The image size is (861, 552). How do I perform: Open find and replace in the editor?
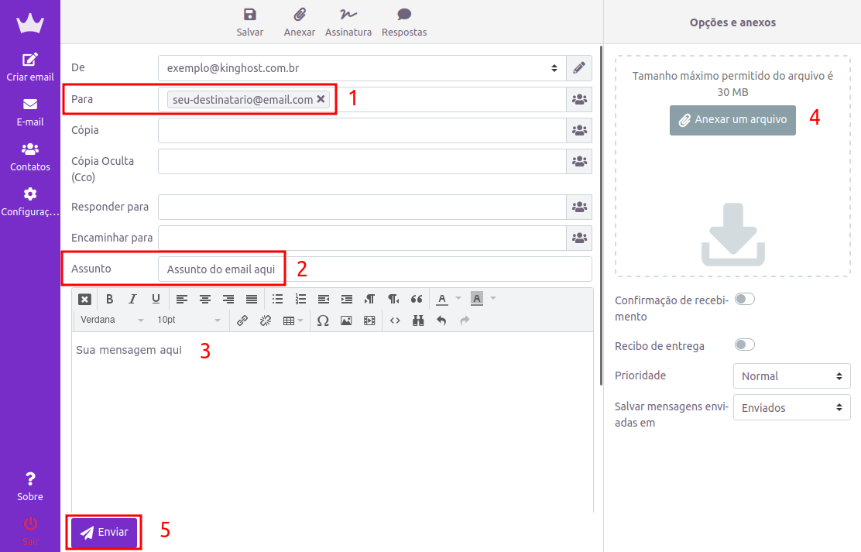coord(418,320)
